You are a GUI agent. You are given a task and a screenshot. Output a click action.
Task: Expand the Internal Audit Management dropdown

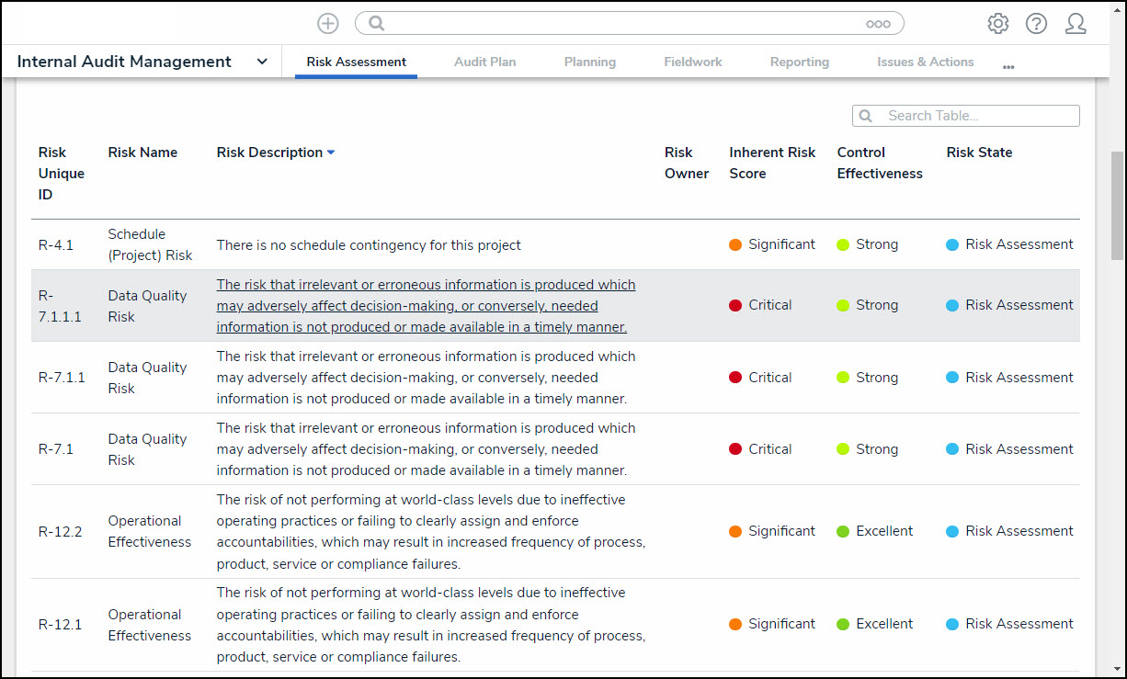(x=262, y=62)
